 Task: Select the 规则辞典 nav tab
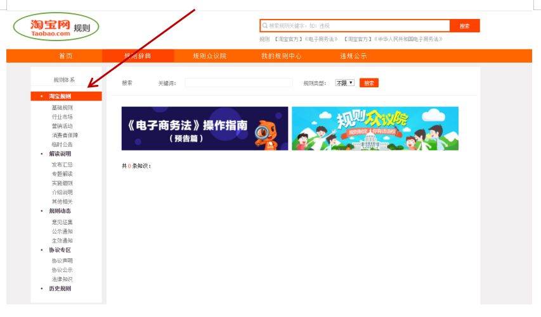pos(138,56)
